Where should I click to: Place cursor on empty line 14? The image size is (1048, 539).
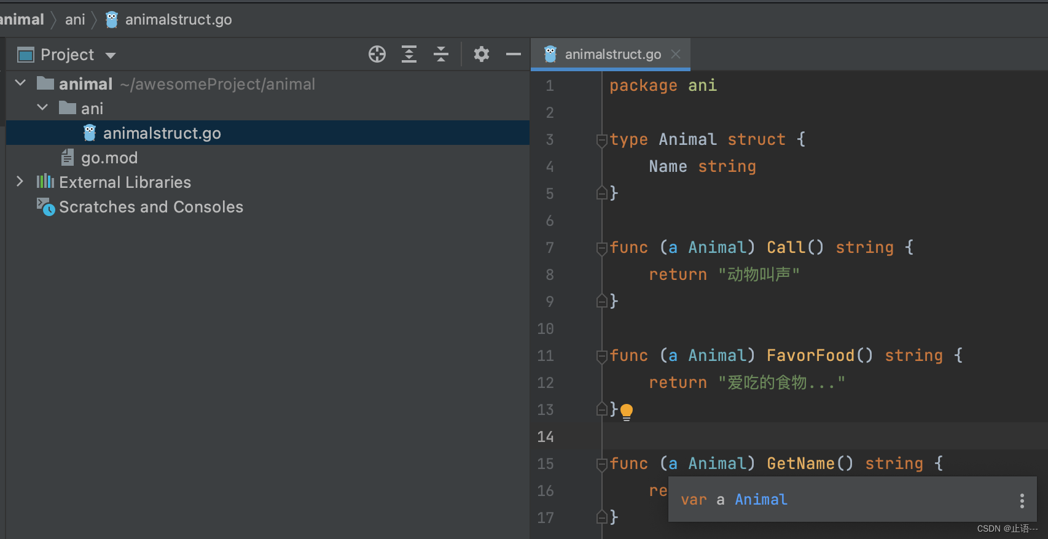[824, 436]
